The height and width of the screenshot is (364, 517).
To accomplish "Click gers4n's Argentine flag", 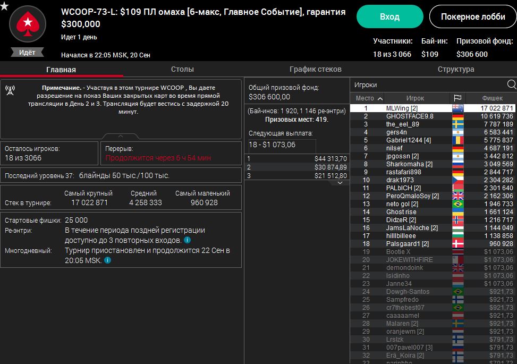I will [457, 132].
